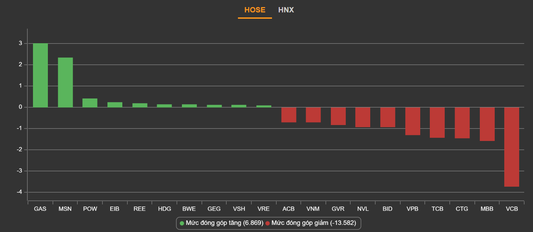Click the tall red VCB bar
This screenshot has height=232, width=533.
coord(512,147)
